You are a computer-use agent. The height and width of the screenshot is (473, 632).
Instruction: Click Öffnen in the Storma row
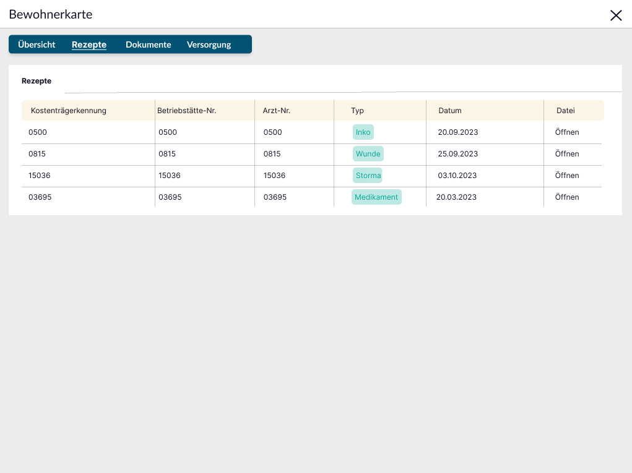567,176
